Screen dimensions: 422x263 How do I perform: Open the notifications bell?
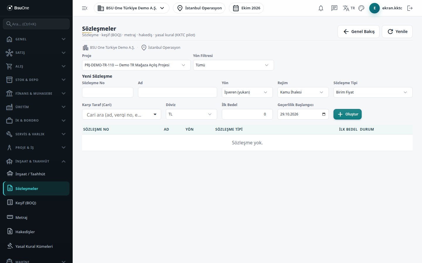(321, 8)
